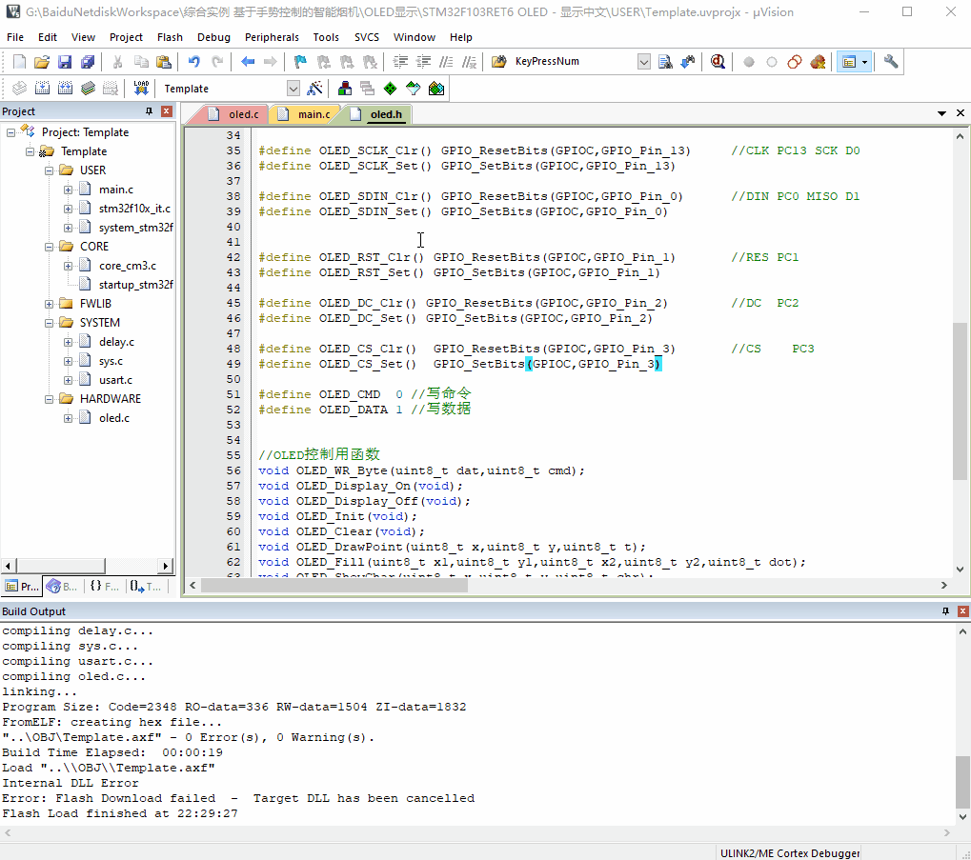971x860 pixels.
Task: Collapse the HARDWARE group
Action: (x=49, y=399)
